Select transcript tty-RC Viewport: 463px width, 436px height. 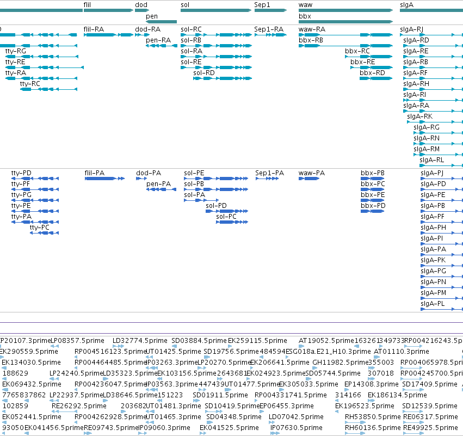[49, 89]
